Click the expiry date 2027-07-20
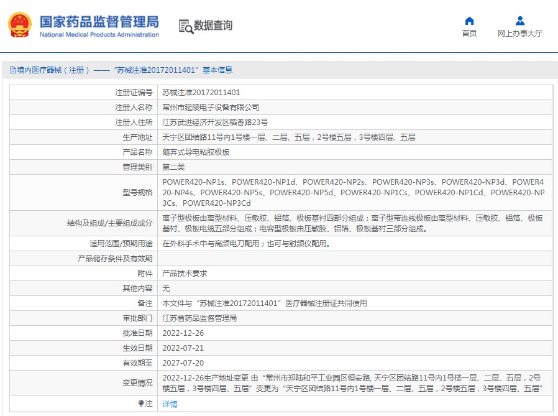This screenshot has width=558, height=416. point(183,363)
